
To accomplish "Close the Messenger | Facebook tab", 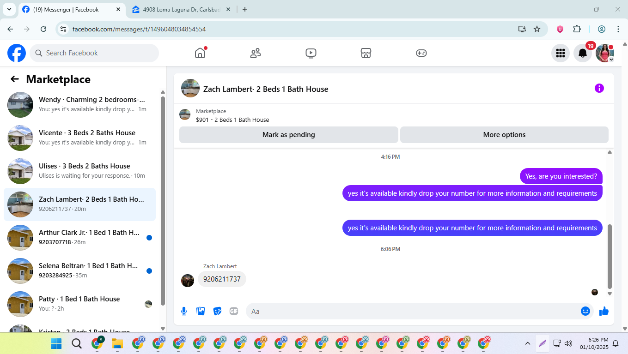I will click(118, 9).
